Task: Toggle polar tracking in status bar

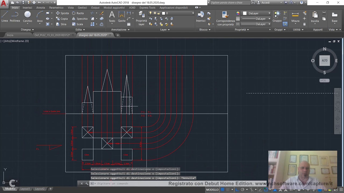Action: click(x=242, y=190)
